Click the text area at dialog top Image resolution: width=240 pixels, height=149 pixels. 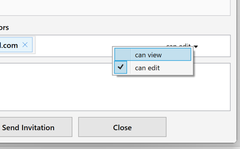tap(115, 8)
